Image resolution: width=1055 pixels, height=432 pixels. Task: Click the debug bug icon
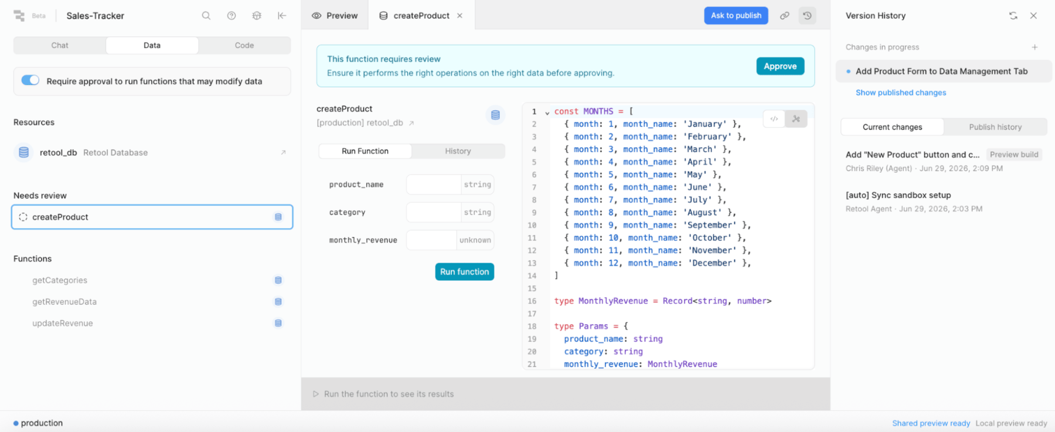pos(257,16)
